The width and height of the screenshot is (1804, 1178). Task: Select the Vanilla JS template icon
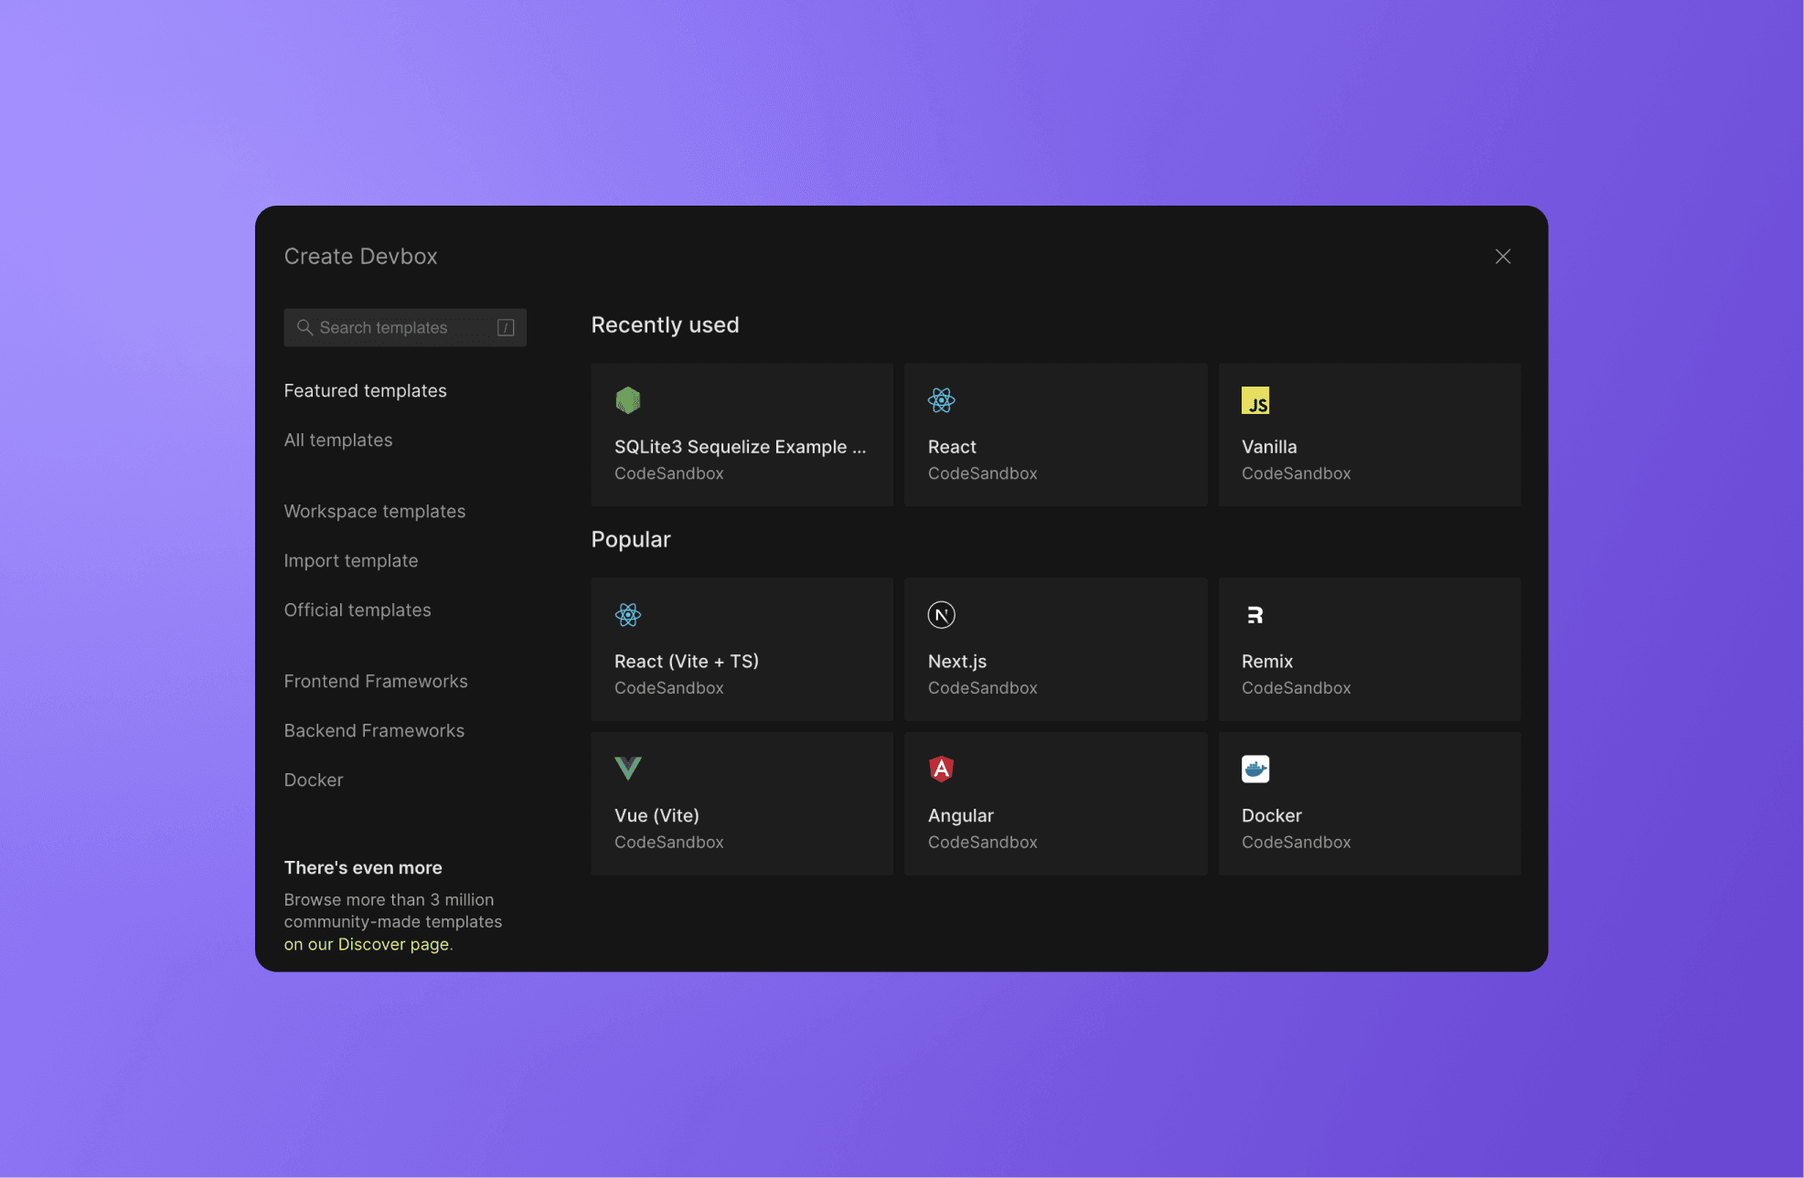(1255, 399)
